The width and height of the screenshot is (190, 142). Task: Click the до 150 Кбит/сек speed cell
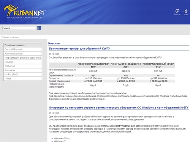(x=93, y=78)
